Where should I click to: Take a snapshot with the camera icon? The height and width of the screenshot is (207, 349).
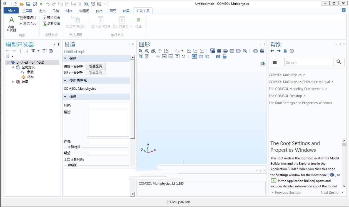click(218, 56)
